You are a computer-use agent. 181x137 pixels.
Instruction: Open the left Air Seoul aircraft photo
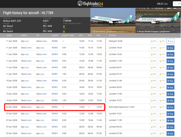pos(113,20)
